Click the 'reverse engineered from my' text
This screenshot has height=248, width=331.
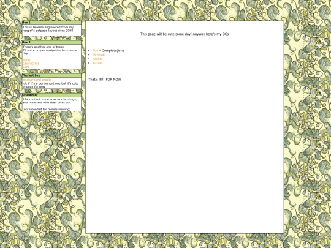coord(53,27)
